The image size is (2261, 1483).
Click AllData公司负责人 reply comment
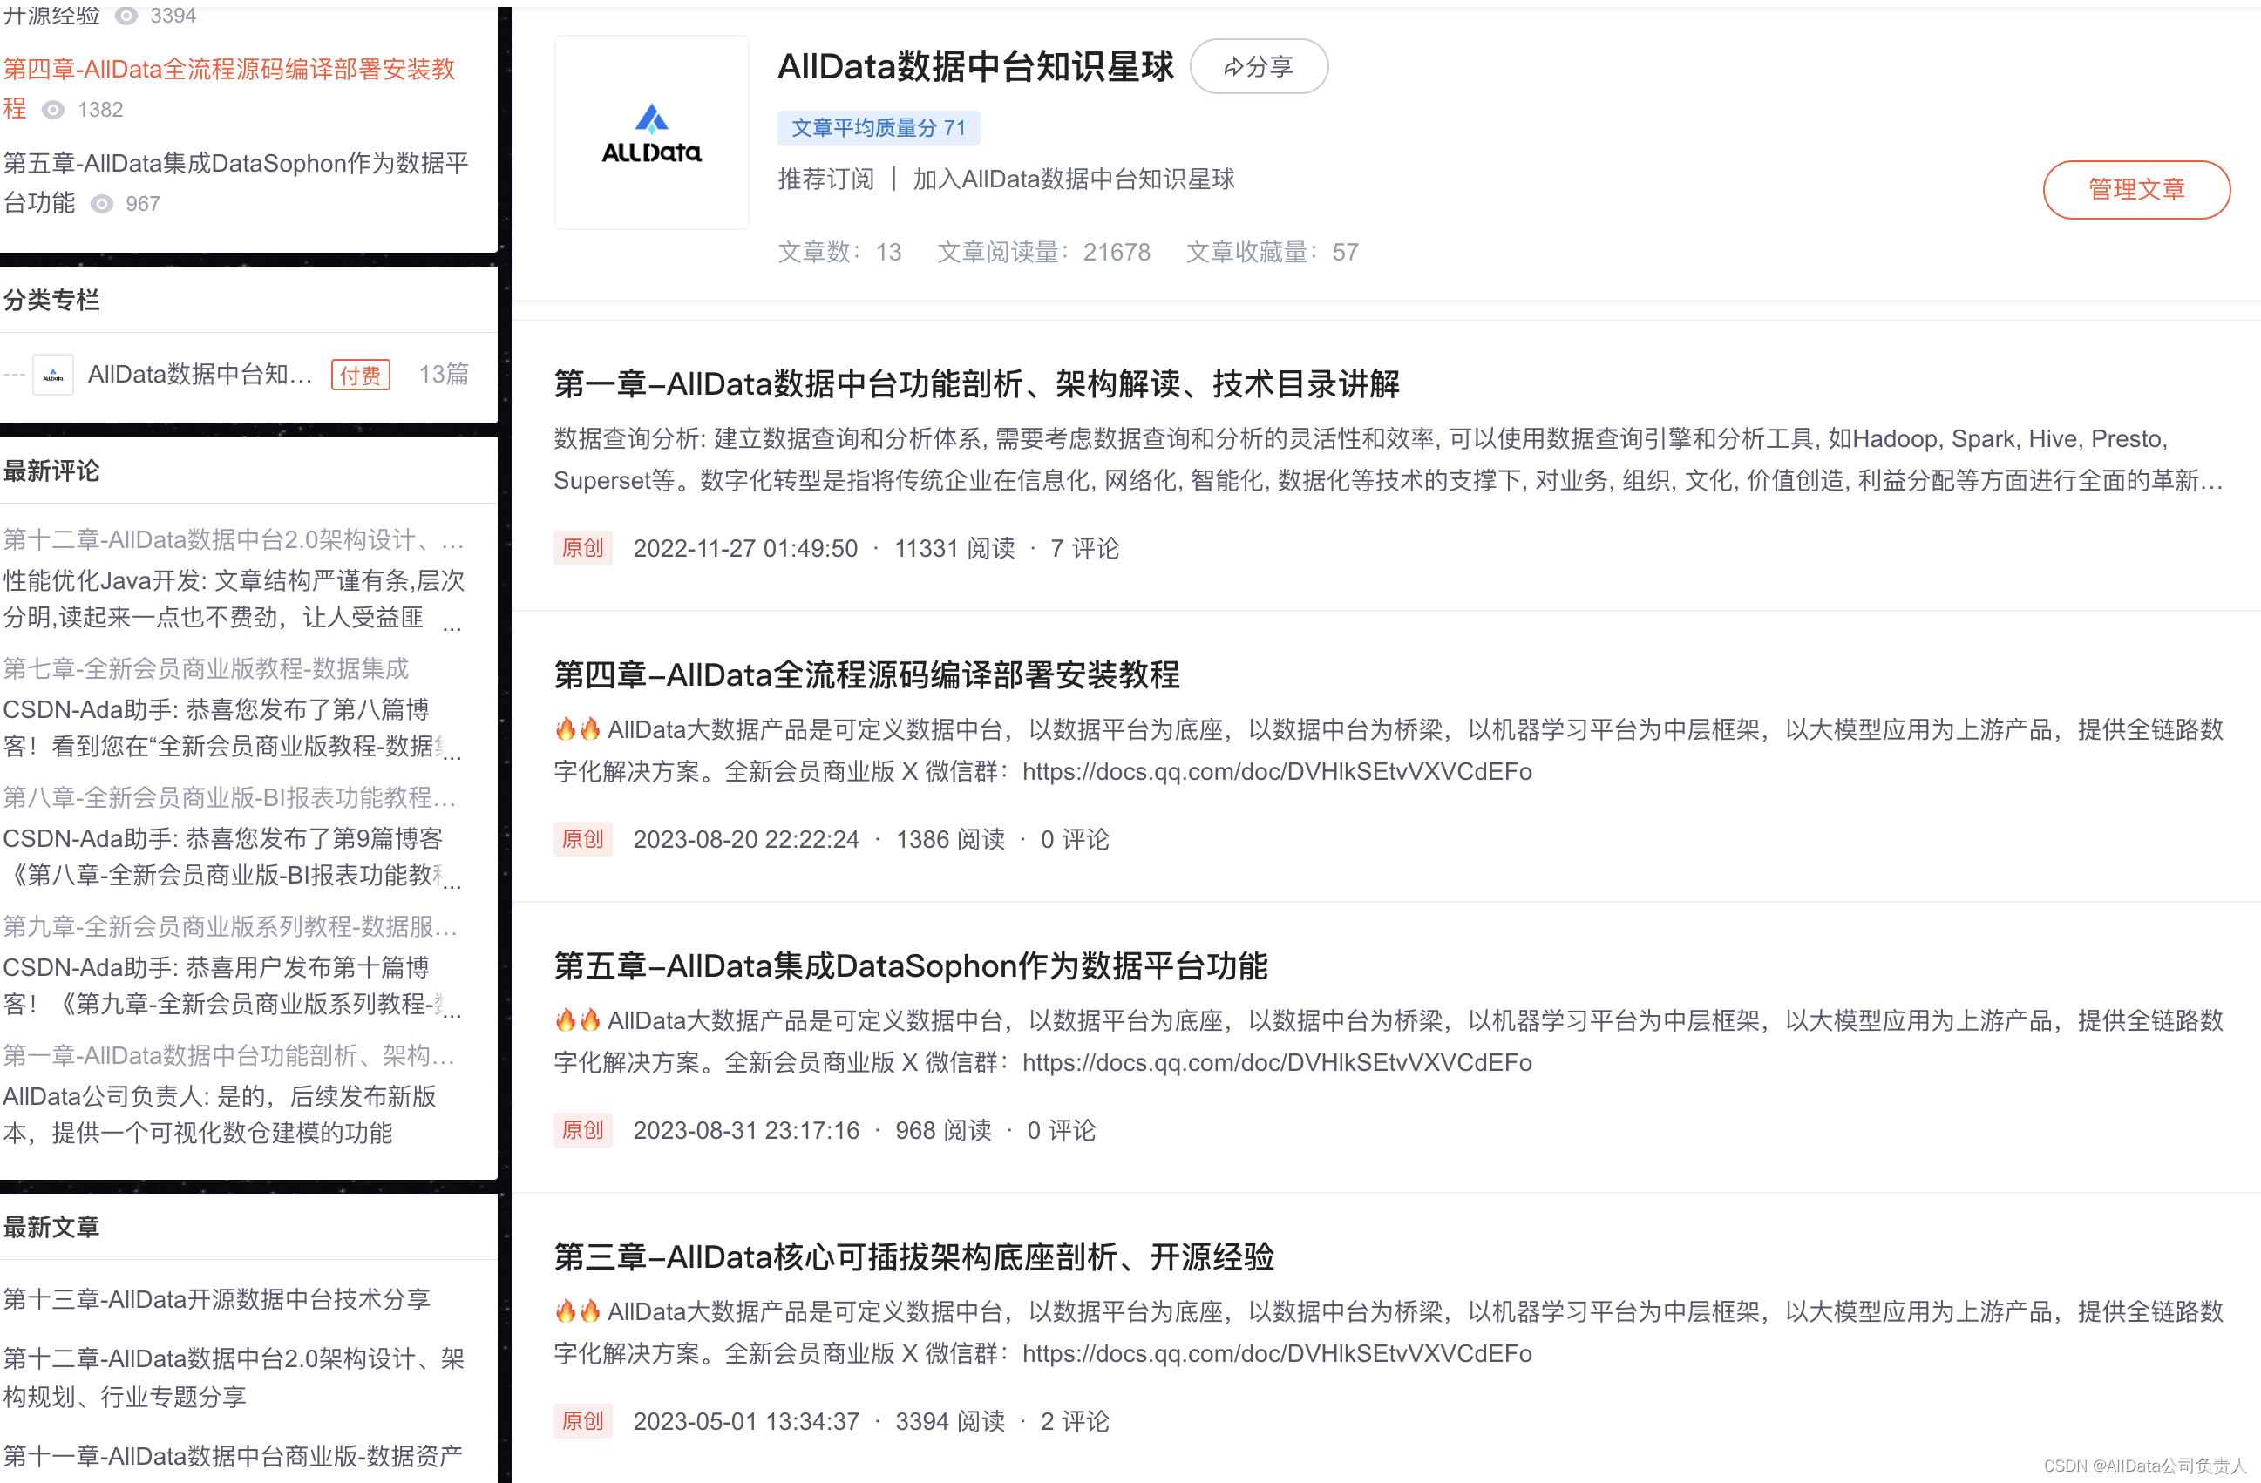[x=220, y=1114]
